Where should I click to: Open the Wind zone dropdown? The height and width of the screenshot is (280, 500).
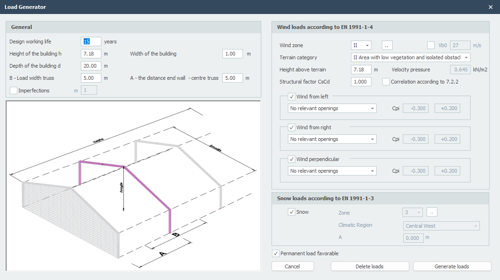pyautogui.click(x=361, y=45)
